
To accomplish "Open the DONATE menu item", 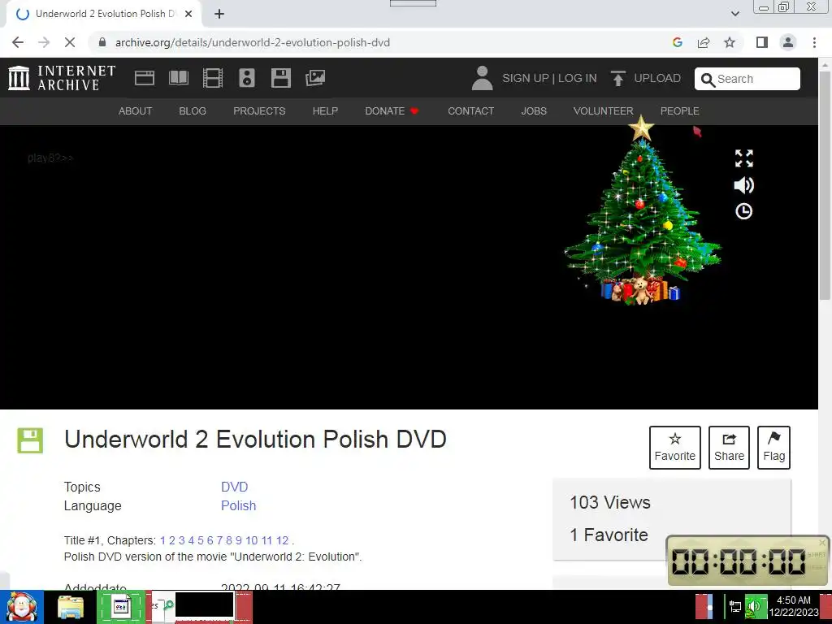I will click(x=392, y=110).
